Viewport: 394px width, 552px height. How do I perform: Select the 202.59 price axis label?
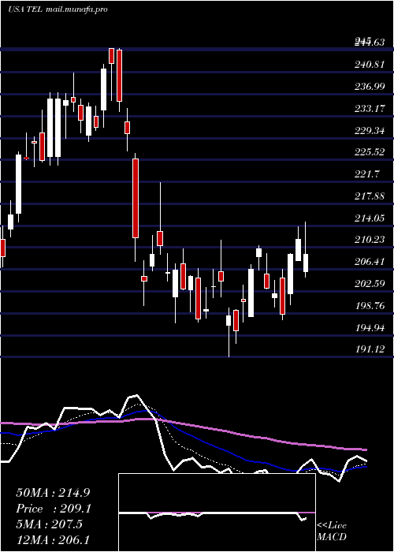tap(370, 284)
